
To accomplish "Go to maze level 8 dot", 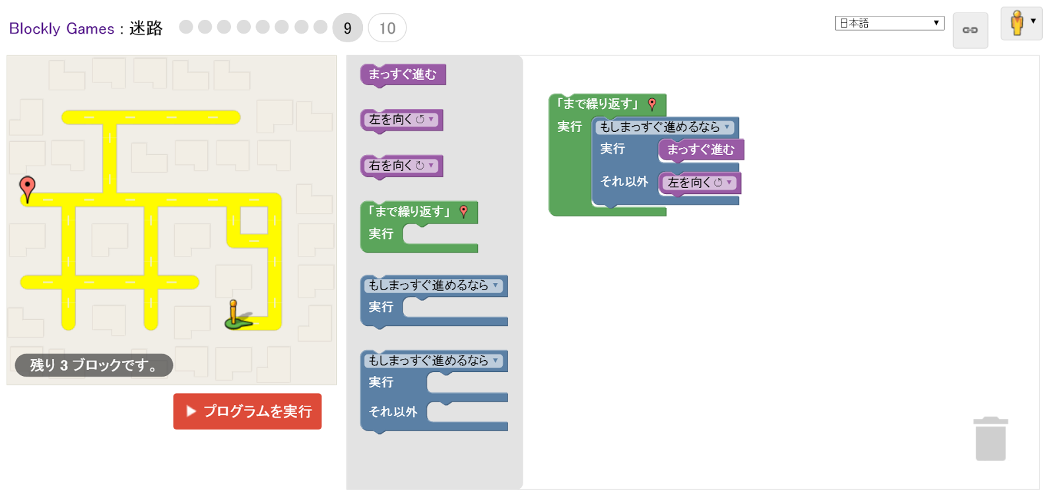I will click(x=321, y=26).
